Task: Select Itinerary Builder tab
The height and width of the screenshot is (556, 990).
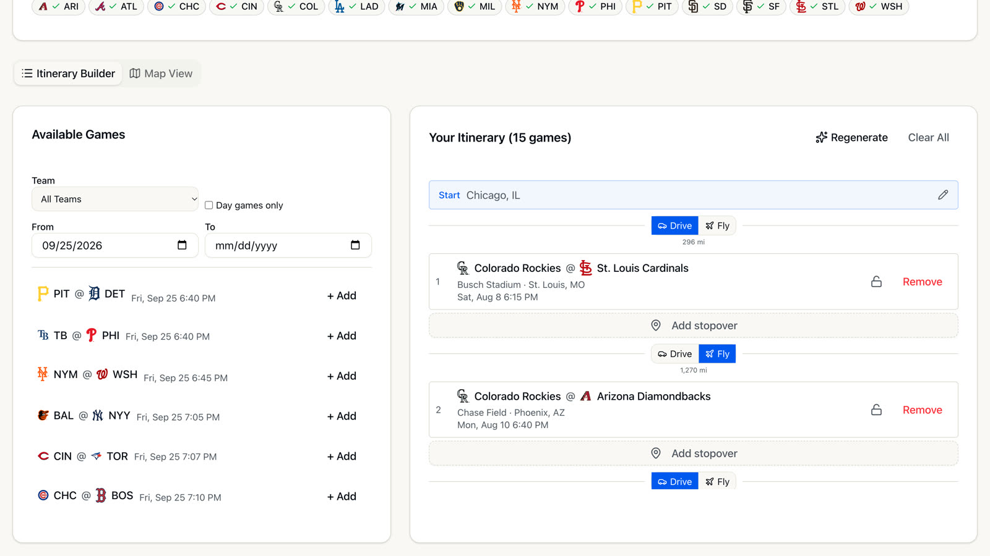Action: click(x=69, y=74)
